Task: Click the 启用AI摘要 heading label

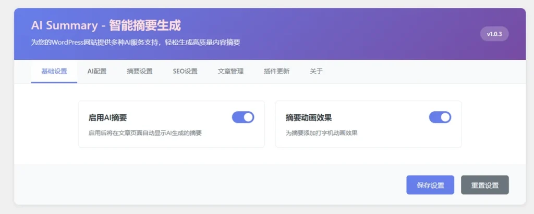Action: pos(108,118)
